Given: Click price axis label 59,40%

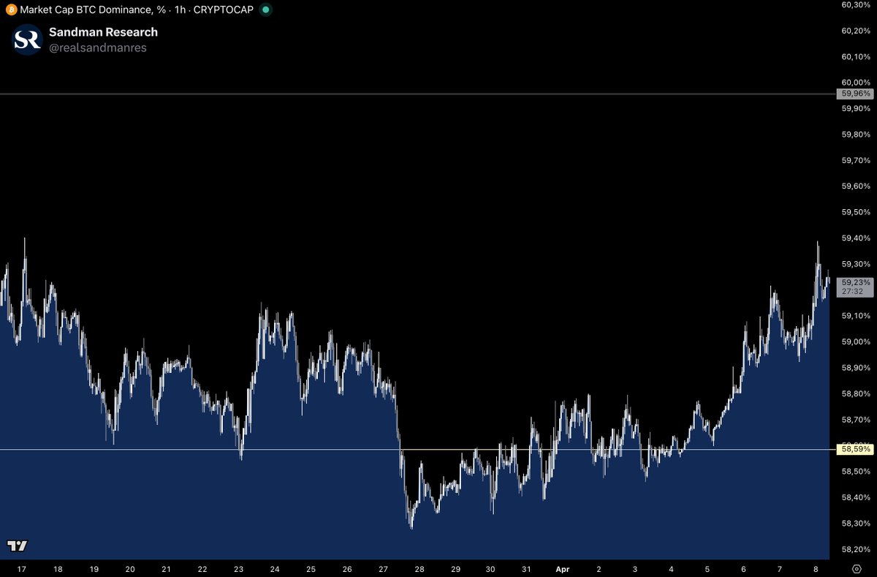Looking at the screenshot, I should (x=856, y=238).
